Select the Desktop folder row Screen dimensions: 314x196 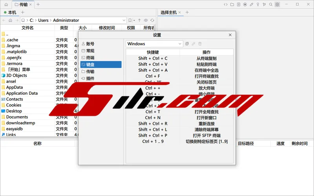39,111
